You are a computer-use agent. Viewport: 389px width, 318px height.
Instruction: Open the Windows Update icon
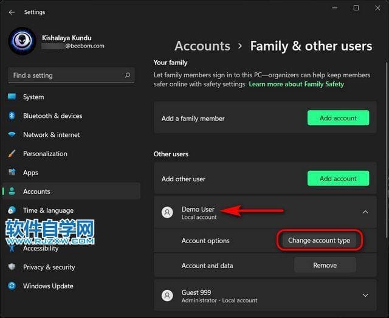[12, 286]
